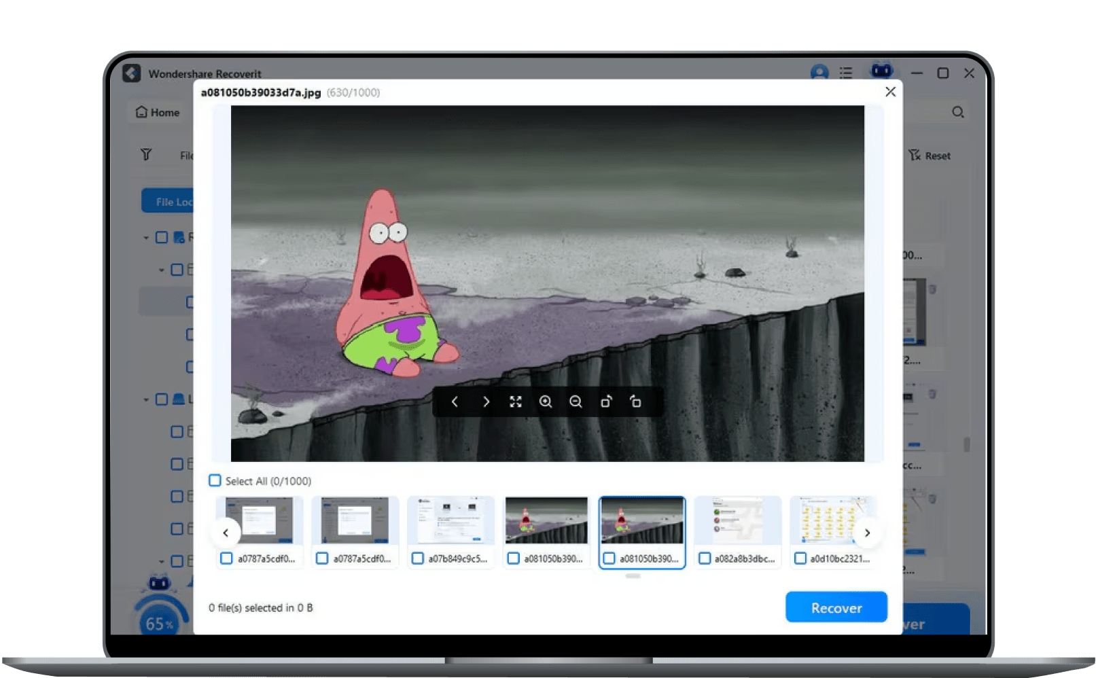This screenshot has height=678, width=1096.
Task: Click the Wondershare Recoverit logo icon
Action: tap(132, 73)
